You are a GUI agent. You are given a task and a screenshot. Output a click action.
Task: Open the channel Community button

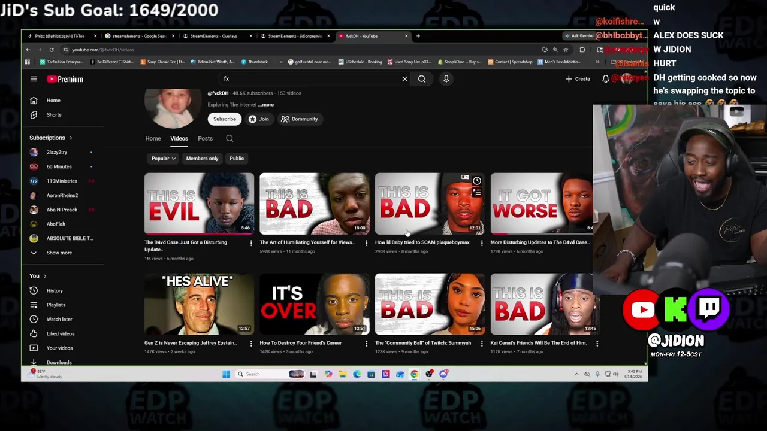[299, 119]
